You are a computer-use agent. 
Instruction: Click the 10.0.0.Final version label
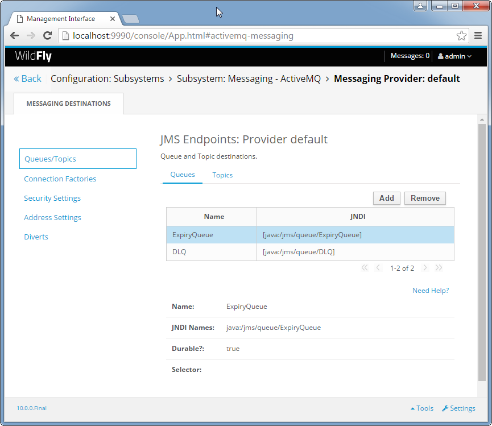32,408
